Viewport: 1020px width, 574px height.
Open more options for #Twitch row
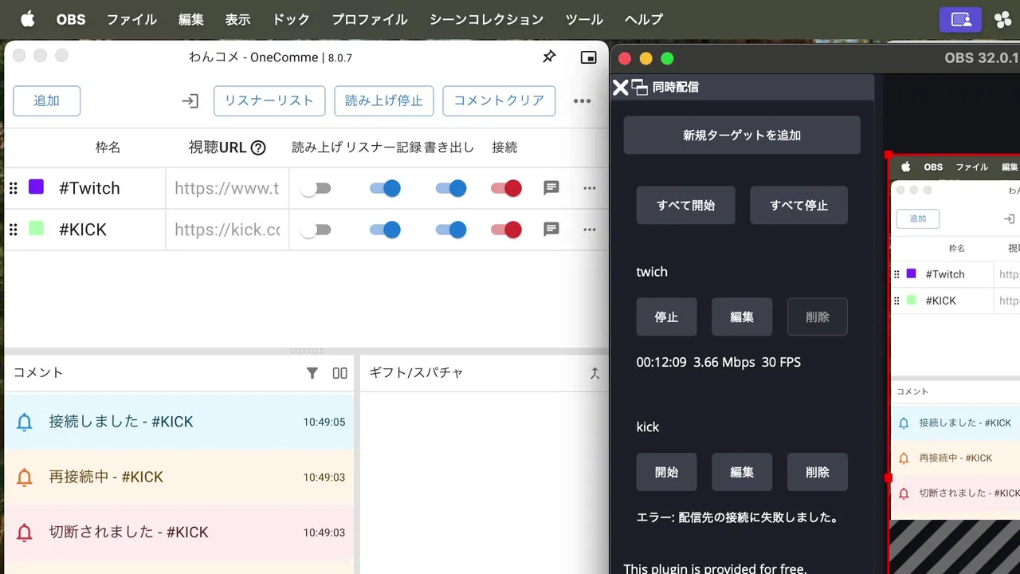(x=590, y=188)
